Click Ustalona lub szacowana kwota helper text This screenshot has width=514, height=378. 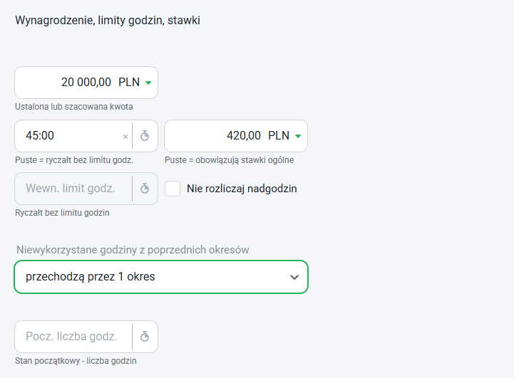click(x=74, y=107)
